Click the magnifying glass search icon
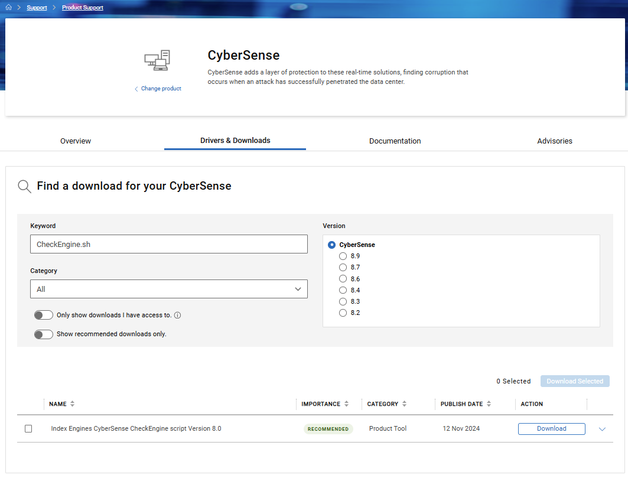This screenshot has height=478, width=628. pos(24,186)
